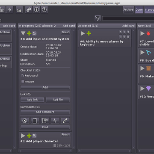Click Add under the checklist
Image resolution: width=154 pixels, height=154 pixels.
pyautogui.click(x=45, y=87)
